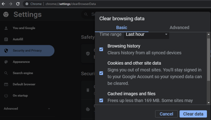Open You and Google person icon
The width and height of the screenshot is (211, 120).
[6, 28]
